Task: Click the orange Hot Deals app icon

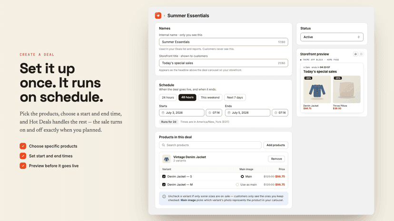Action: 158,16
